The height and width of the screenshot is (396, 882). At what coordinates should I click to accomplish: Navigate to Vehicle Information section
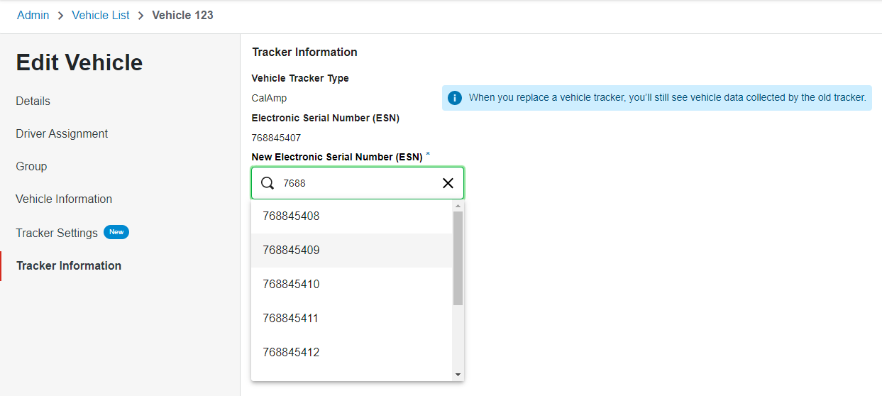coord(64,199)
